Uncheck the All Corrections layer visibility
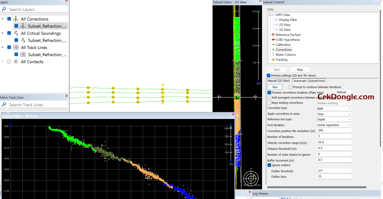This screenshot has width=383, height=199. pyautogui.click(x=9, y=19)
